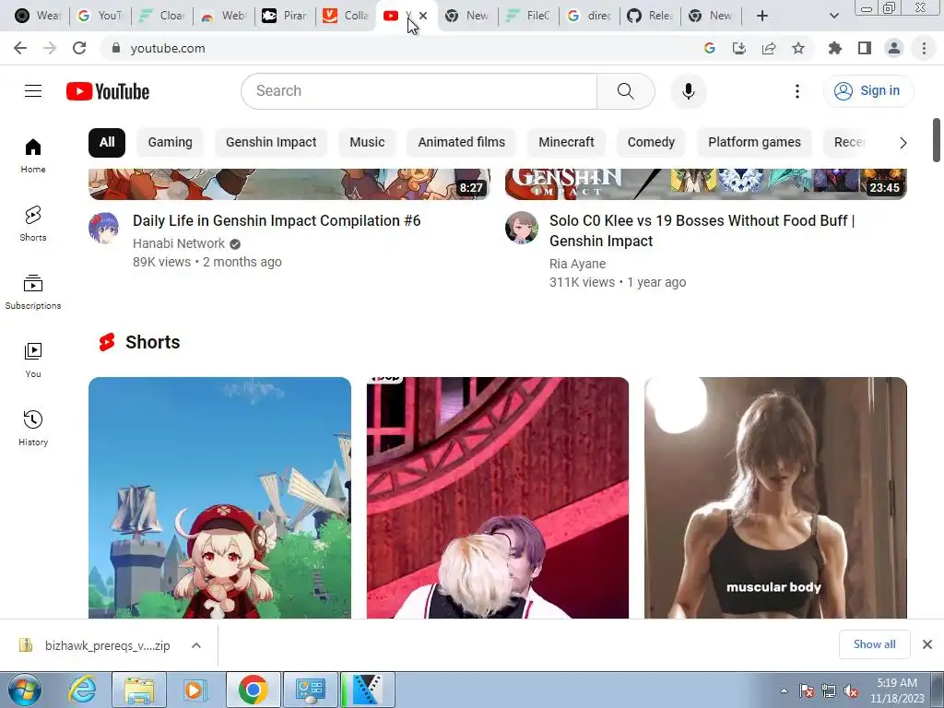Click the YouTube logo
Image resolution: width=944 pixels, height=708 pixels.
click(x=108, y=91)
